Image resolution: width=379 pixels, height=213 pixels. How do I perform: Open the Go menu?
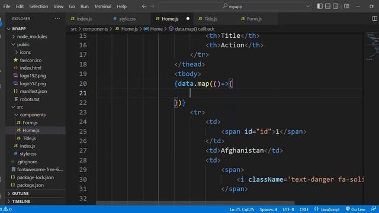(x=72, y=7)
